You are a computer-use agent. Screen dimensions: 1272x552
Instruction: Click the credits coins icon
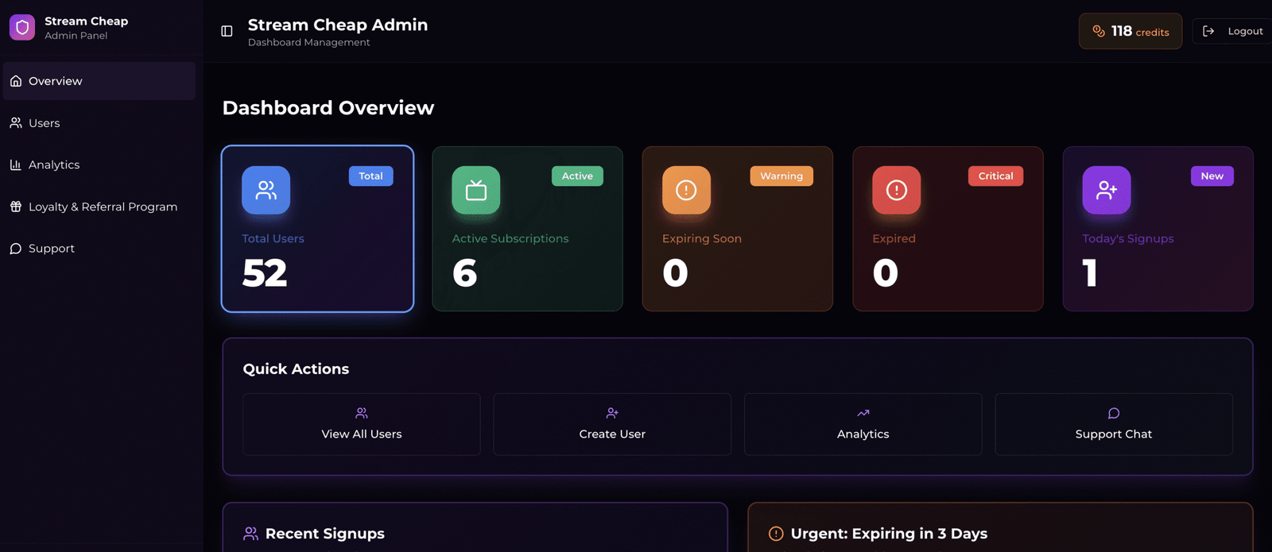1099,31
